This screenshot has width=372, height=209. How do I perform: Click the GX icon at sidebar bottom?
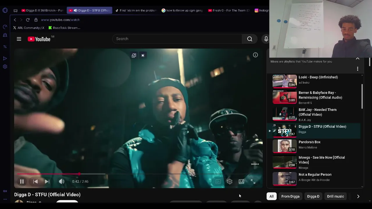[x=5, y=191]
